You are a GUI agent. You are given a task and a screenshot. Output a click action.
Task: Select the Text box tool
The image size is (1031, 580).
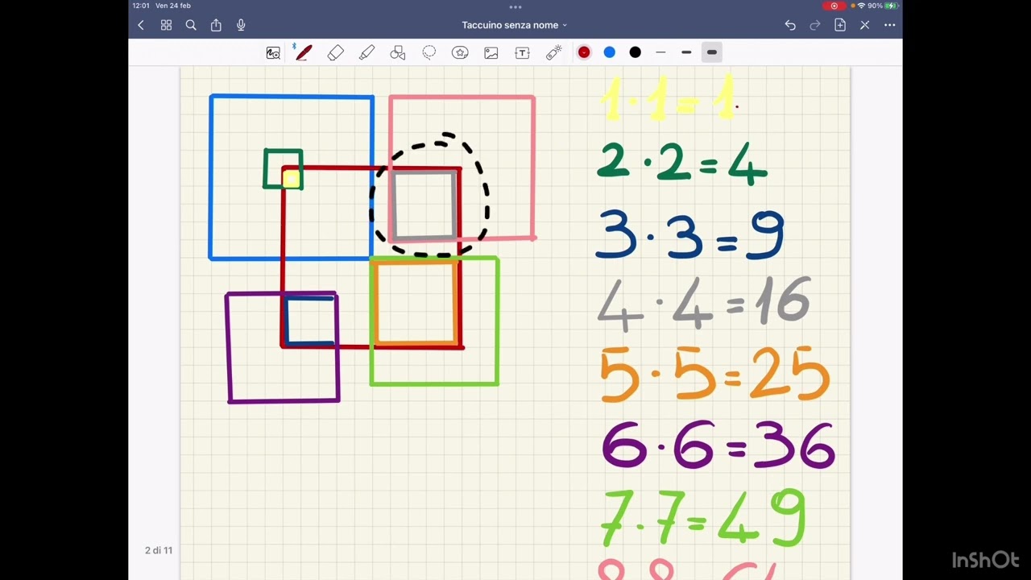(522, 52)
